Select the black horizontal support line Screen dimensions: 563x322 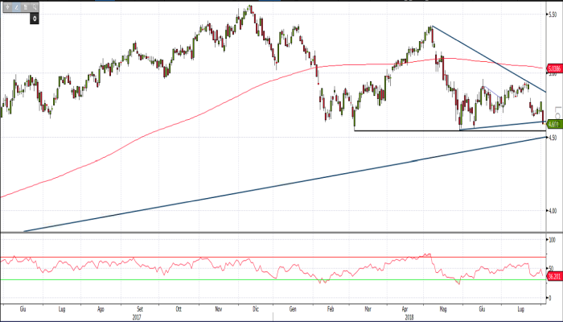point(402,130)
